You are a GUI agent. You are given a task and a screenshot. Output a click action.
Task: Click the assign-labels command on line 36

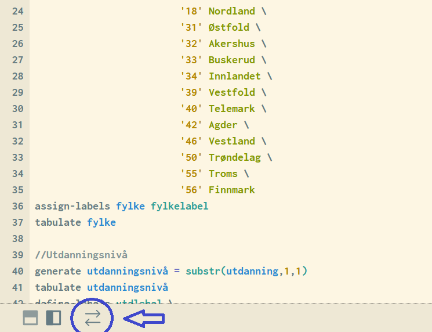[72, 206]
